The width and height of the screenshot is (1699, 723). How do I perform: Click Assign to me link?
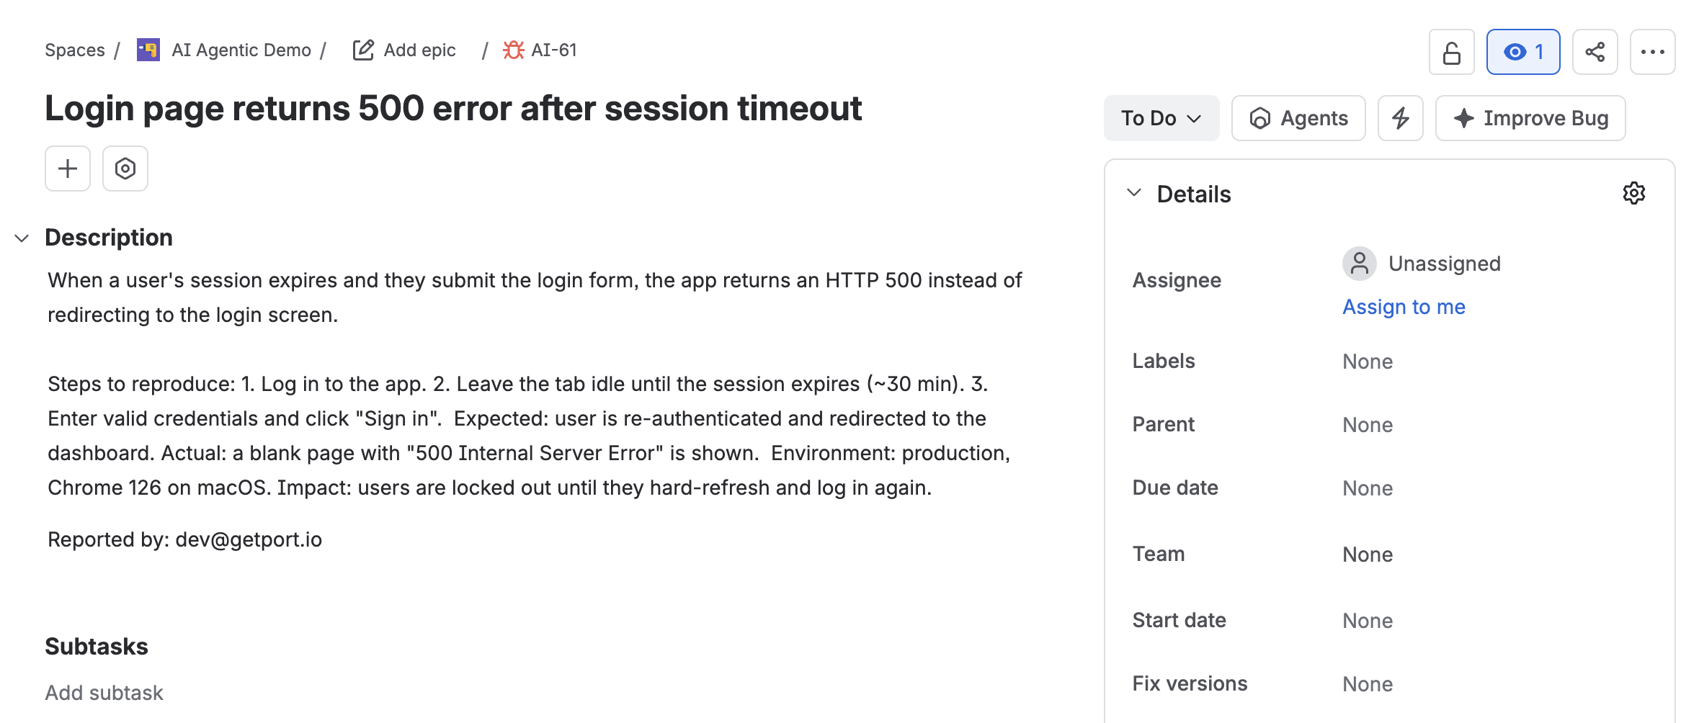tap(1404, 307)
